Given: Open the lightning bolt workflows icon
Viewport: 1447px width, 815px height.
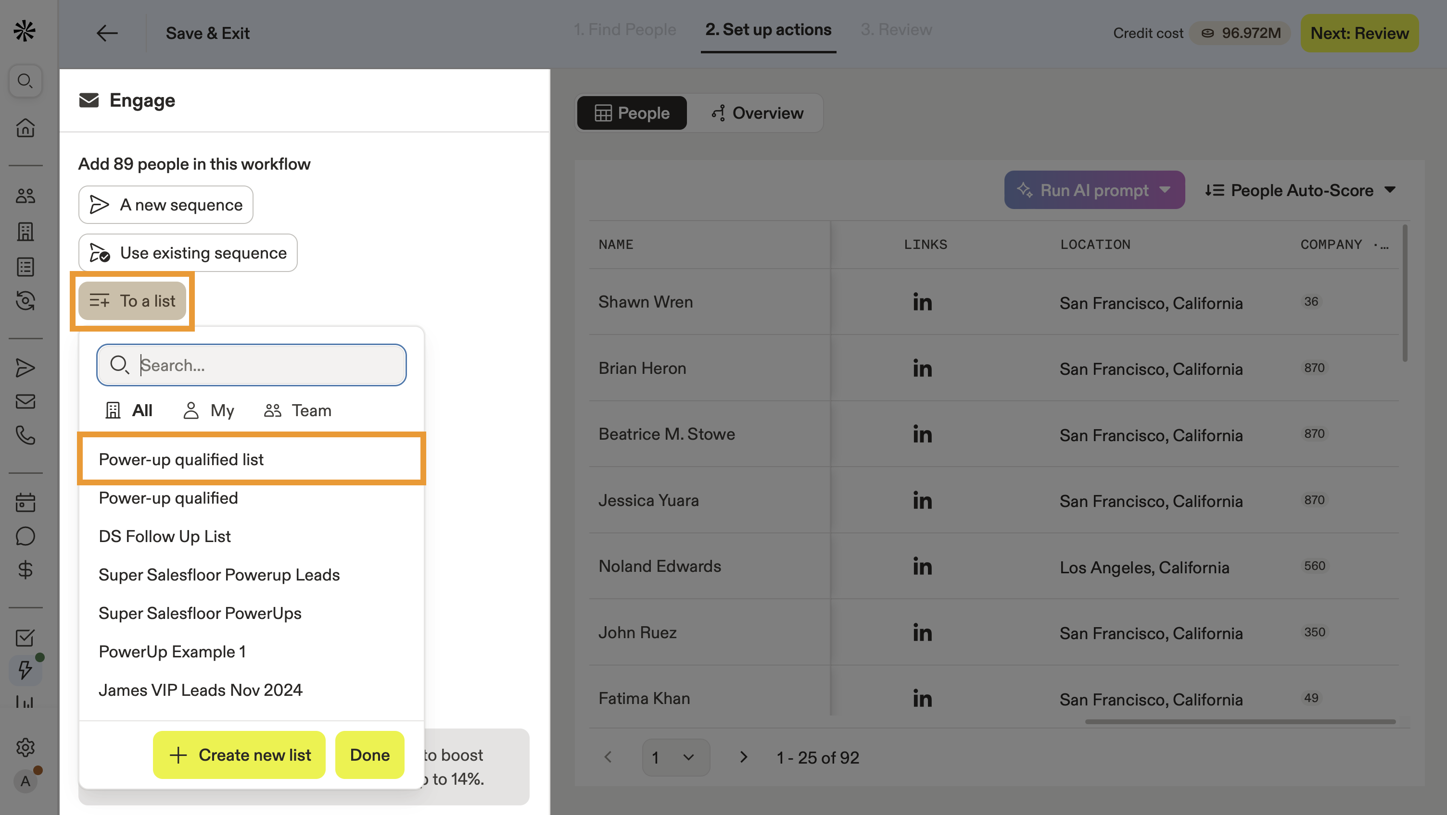Looking at the screenshot, I should click(25, 669).
